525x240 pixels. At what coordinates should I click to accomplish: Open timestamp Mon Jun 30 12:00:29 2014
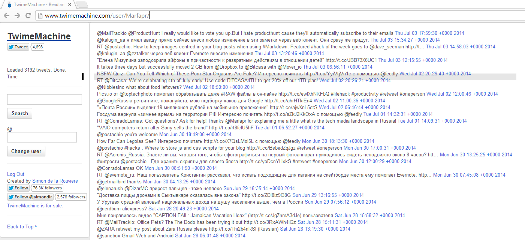(375, 161)
